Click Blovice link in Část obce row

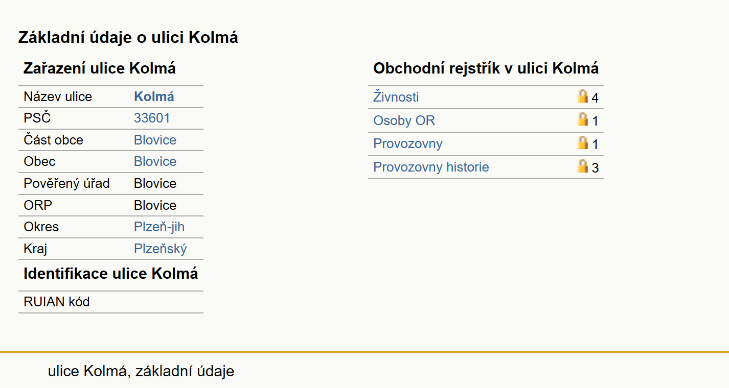point(155,140)
